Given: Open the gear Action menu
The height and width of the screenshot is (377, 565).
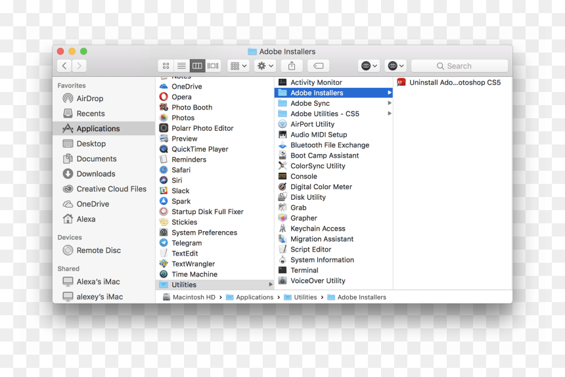Looking at the screenshot, I should click(265, 66).
